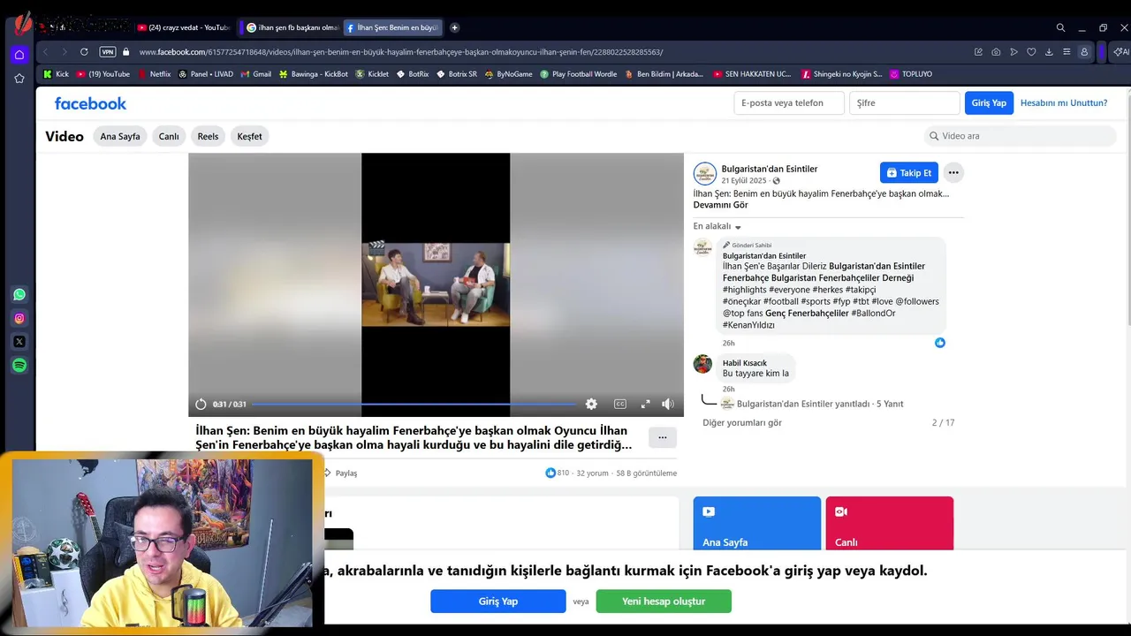Click Paylaş to share the video
Image resolution: width=1131 pixels, height=636 pixels.
[341, 473]
